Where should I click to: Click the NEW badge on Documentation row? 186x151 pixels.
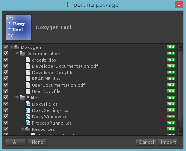(171, 54)
